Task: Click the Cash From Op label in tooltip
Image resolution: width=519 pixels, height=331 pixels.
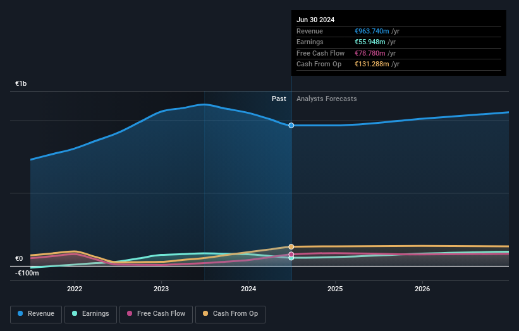Action: tap(319, 64)
